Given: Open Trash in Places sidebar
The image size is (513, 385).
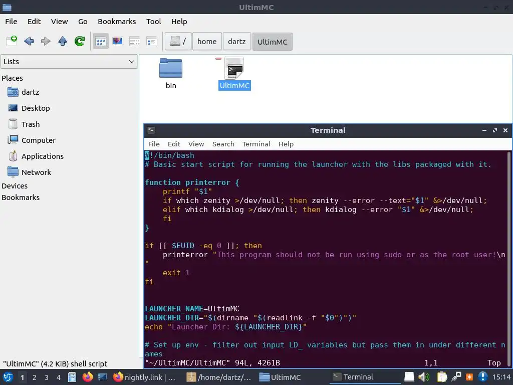Looking at the screenshot, I should (31, 124).
